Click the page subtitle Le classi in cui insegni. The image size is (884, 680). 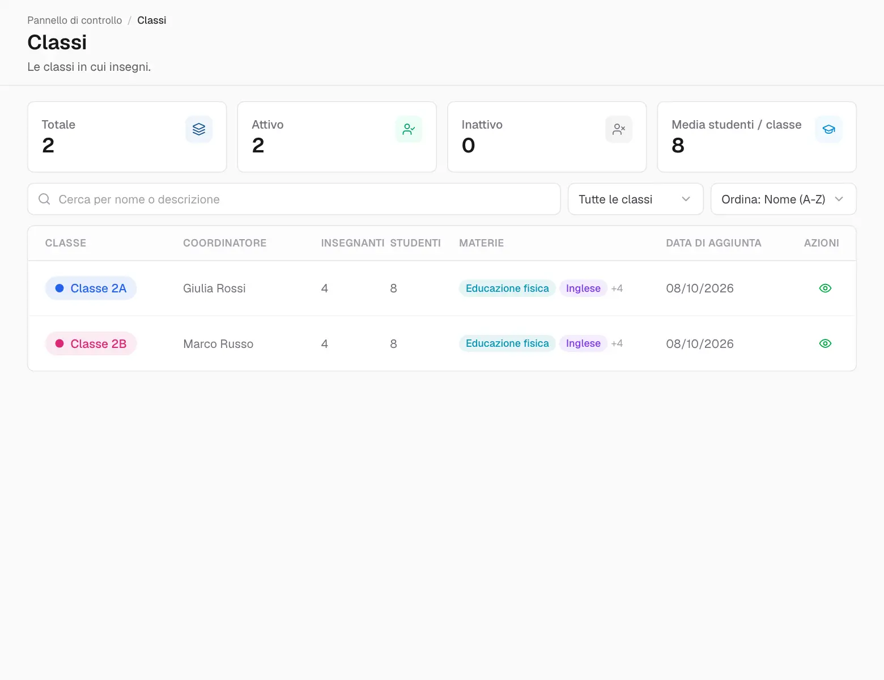[x=89, y=67]
